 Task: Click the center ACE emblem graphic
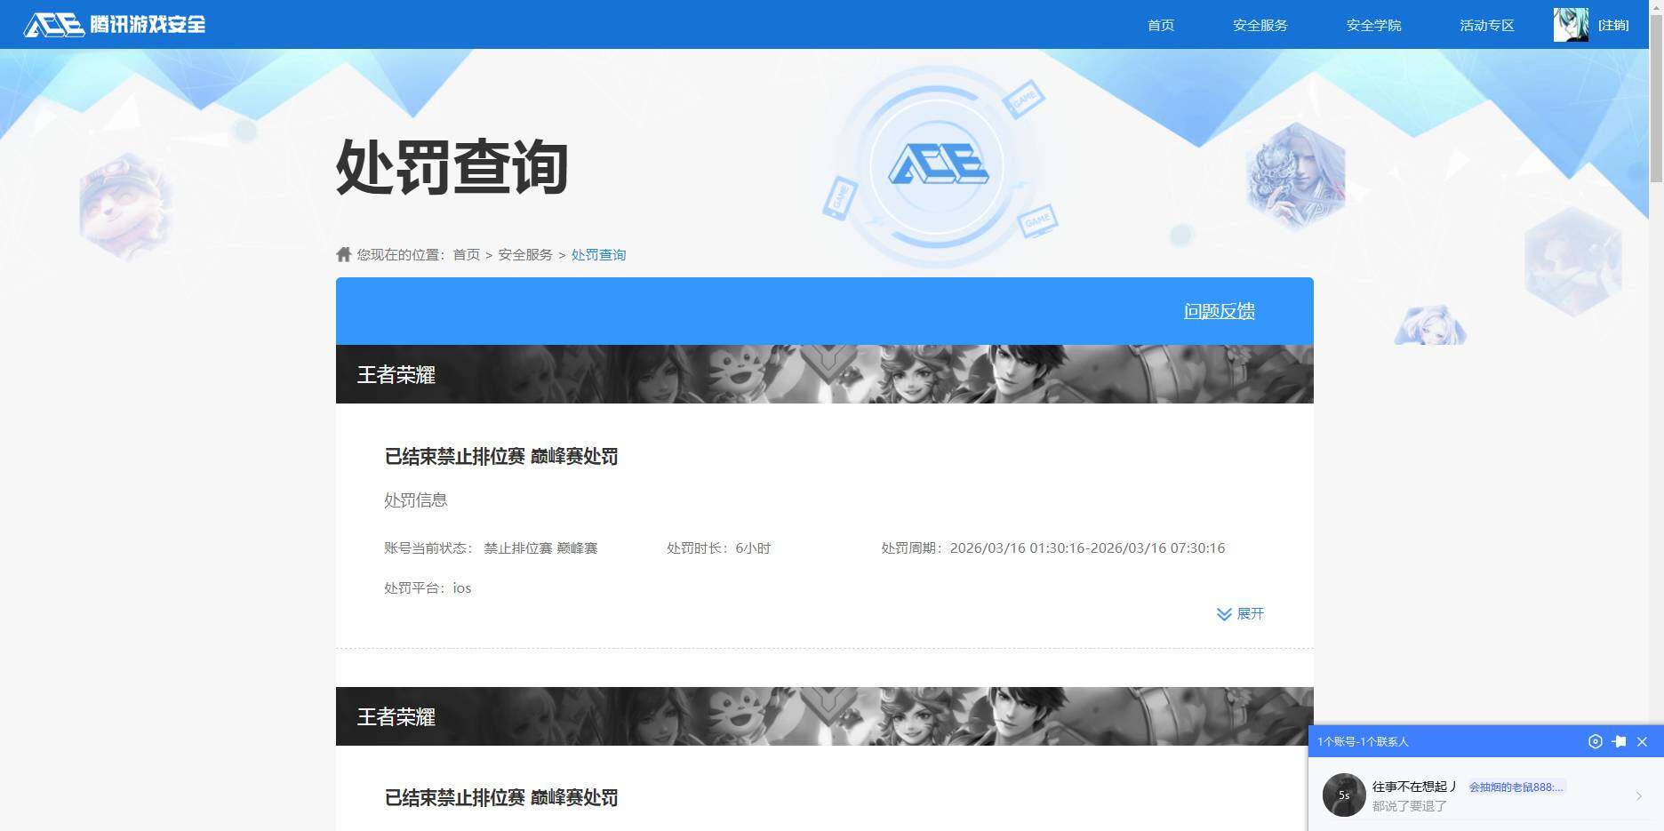tap(938, 165)
